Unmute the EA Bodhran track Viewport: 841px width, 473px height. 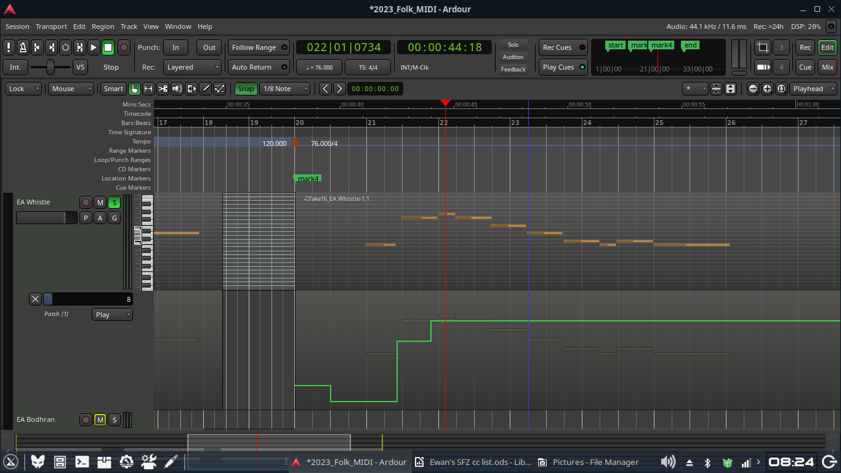tap(100, 420)
